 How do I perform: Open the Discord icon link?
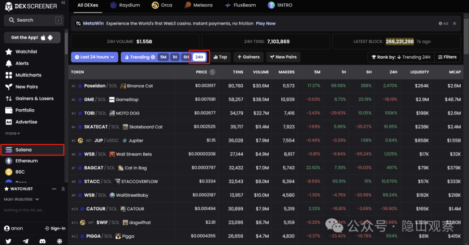(42, 241)
